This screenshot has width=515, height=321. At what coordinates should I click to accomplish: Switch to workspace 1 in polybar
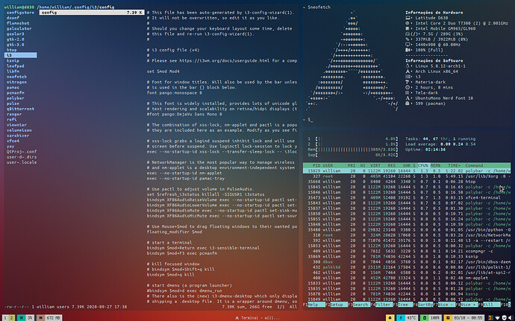5,318
